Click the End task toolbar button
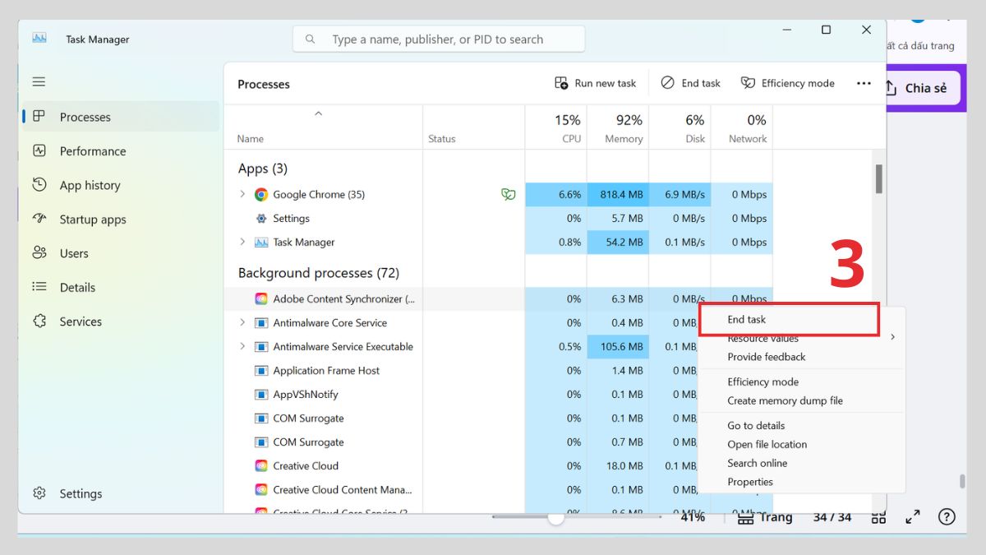The image size is (986, 555). (690, 82)
